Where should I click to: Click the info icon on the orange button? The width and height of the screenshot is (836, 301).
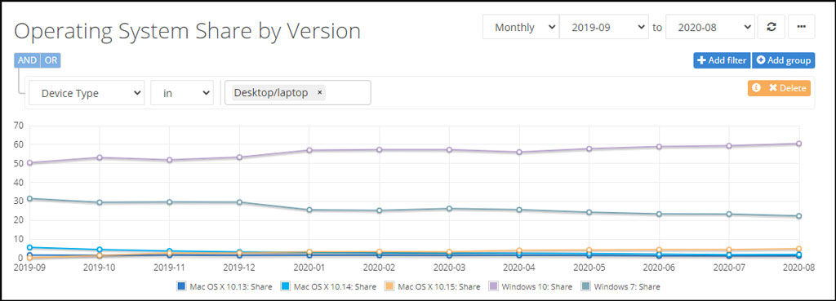coord(756,88)
